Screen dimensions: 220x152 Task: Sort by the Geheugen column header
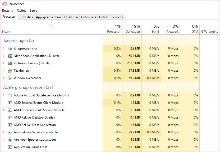click(x=132, y=29)
